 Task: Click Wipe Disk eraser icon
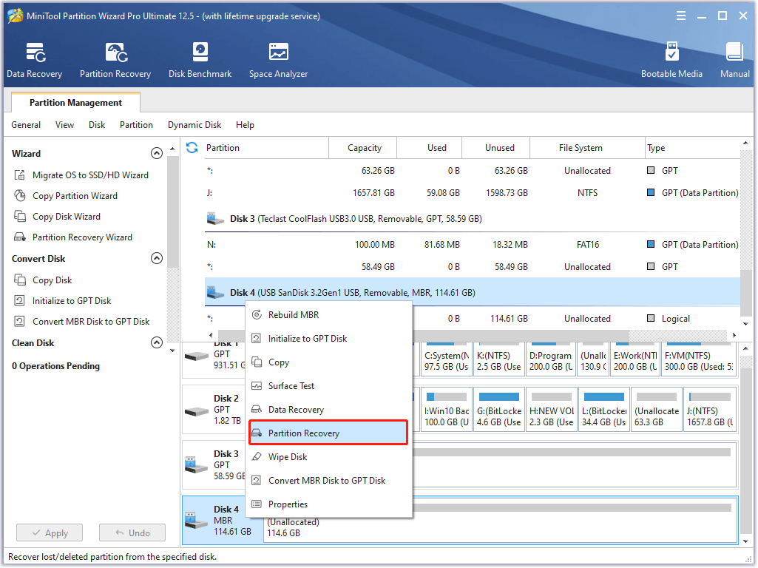point(257,457)
